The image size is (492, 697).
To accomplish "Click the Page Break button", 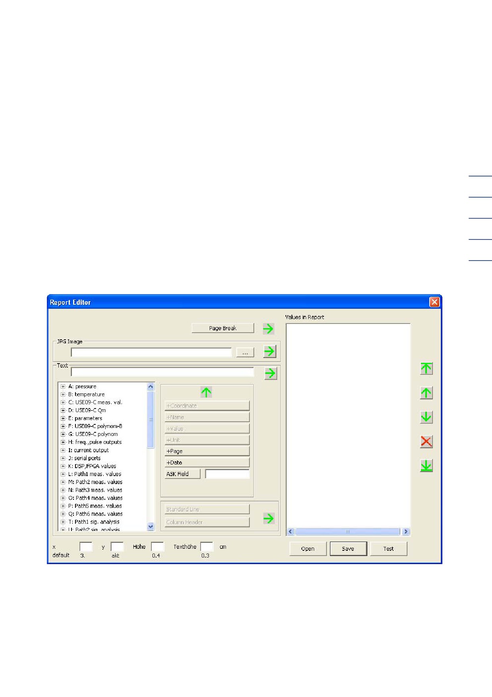I will [x=223, y=328].
